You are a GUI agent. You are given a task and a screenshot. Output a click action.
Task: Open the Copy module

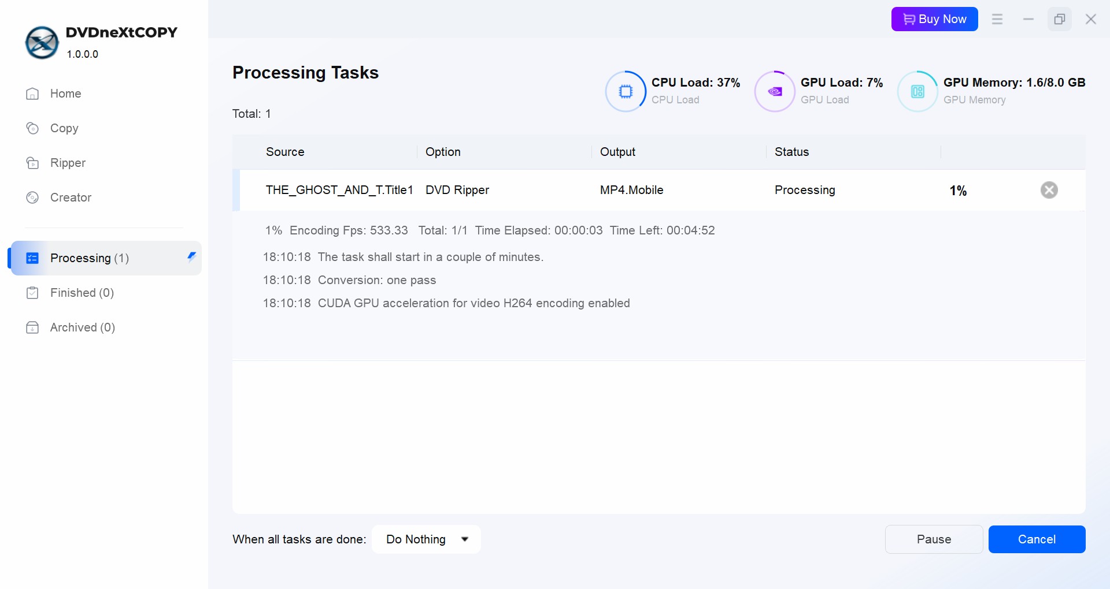click(x=64, y=128)
